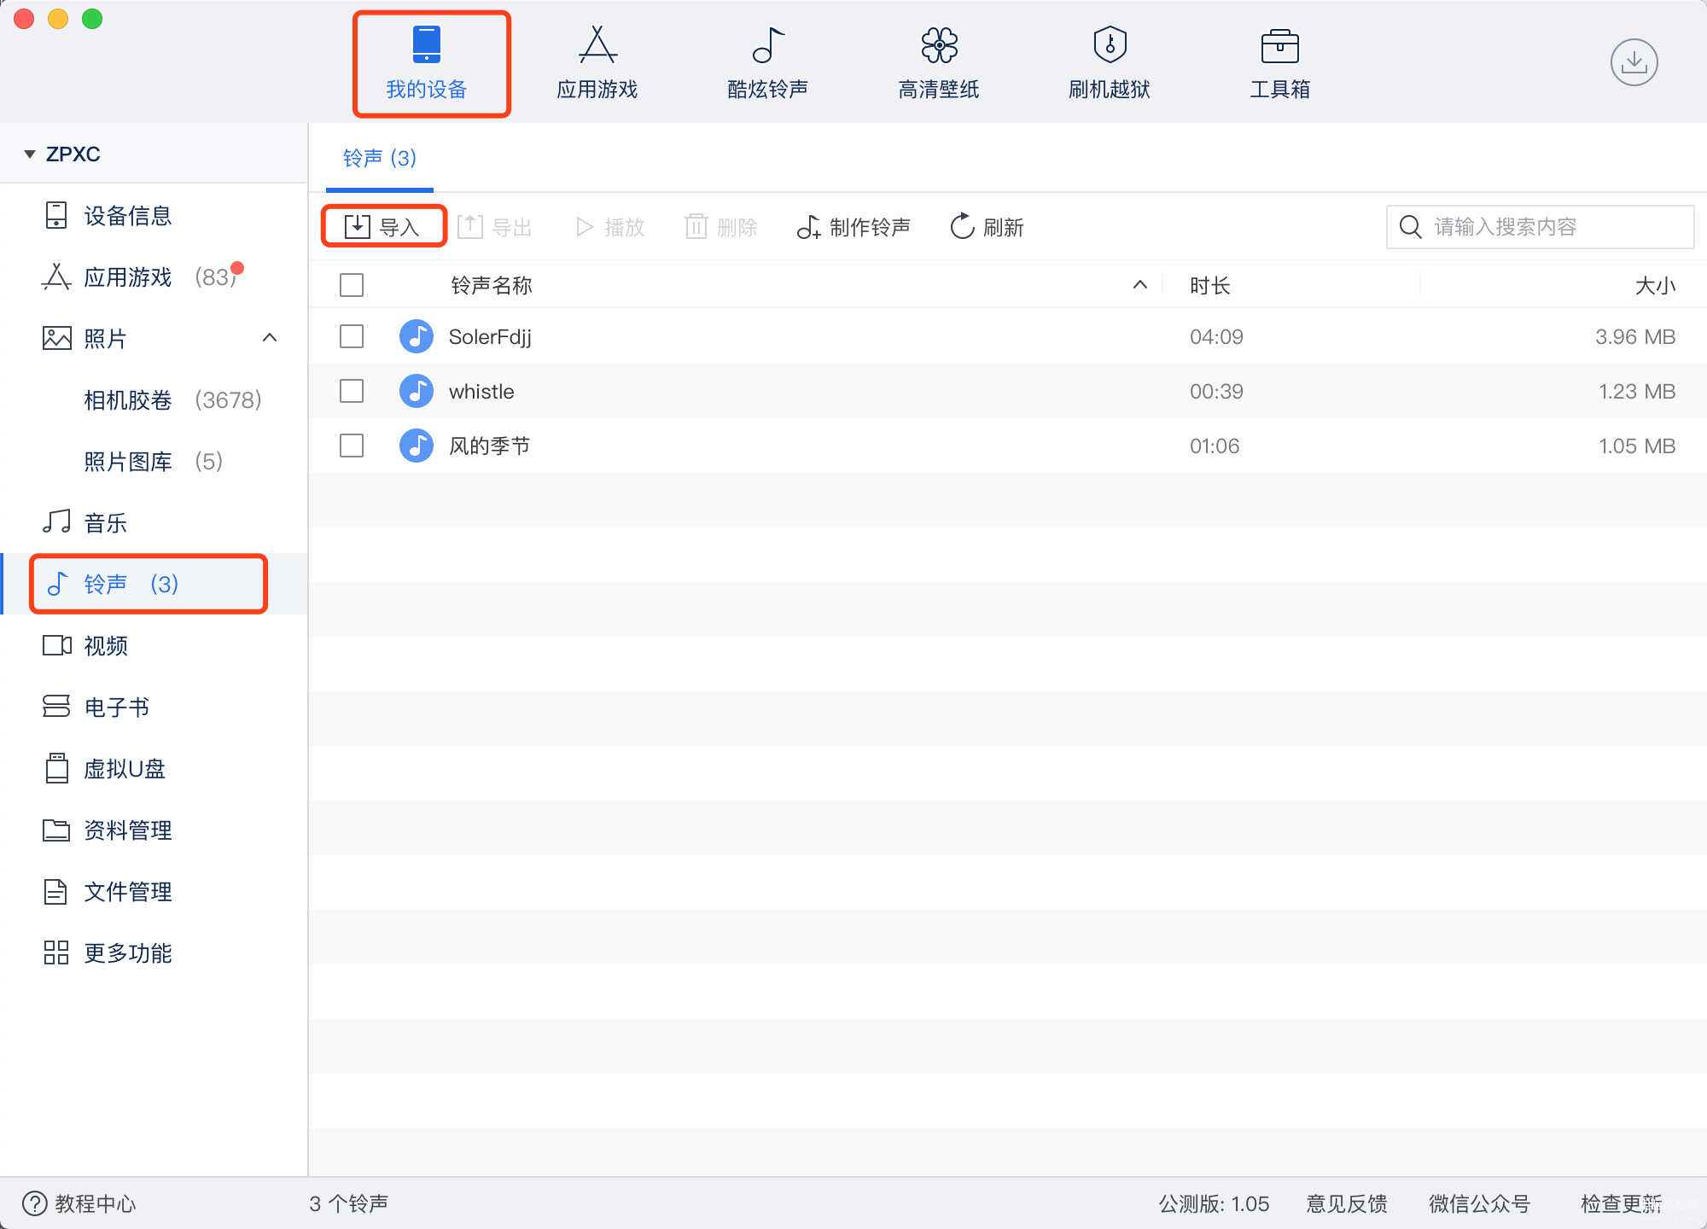Image resolution: width=1707 pixels, height=1229 pixels.
Task: Select the 铃声 (3) content tab
Action: (380, 159)
